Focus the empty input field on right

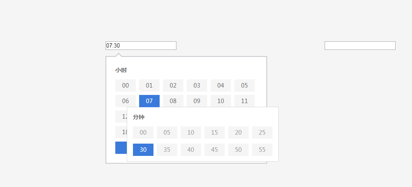tap(360, 45)
